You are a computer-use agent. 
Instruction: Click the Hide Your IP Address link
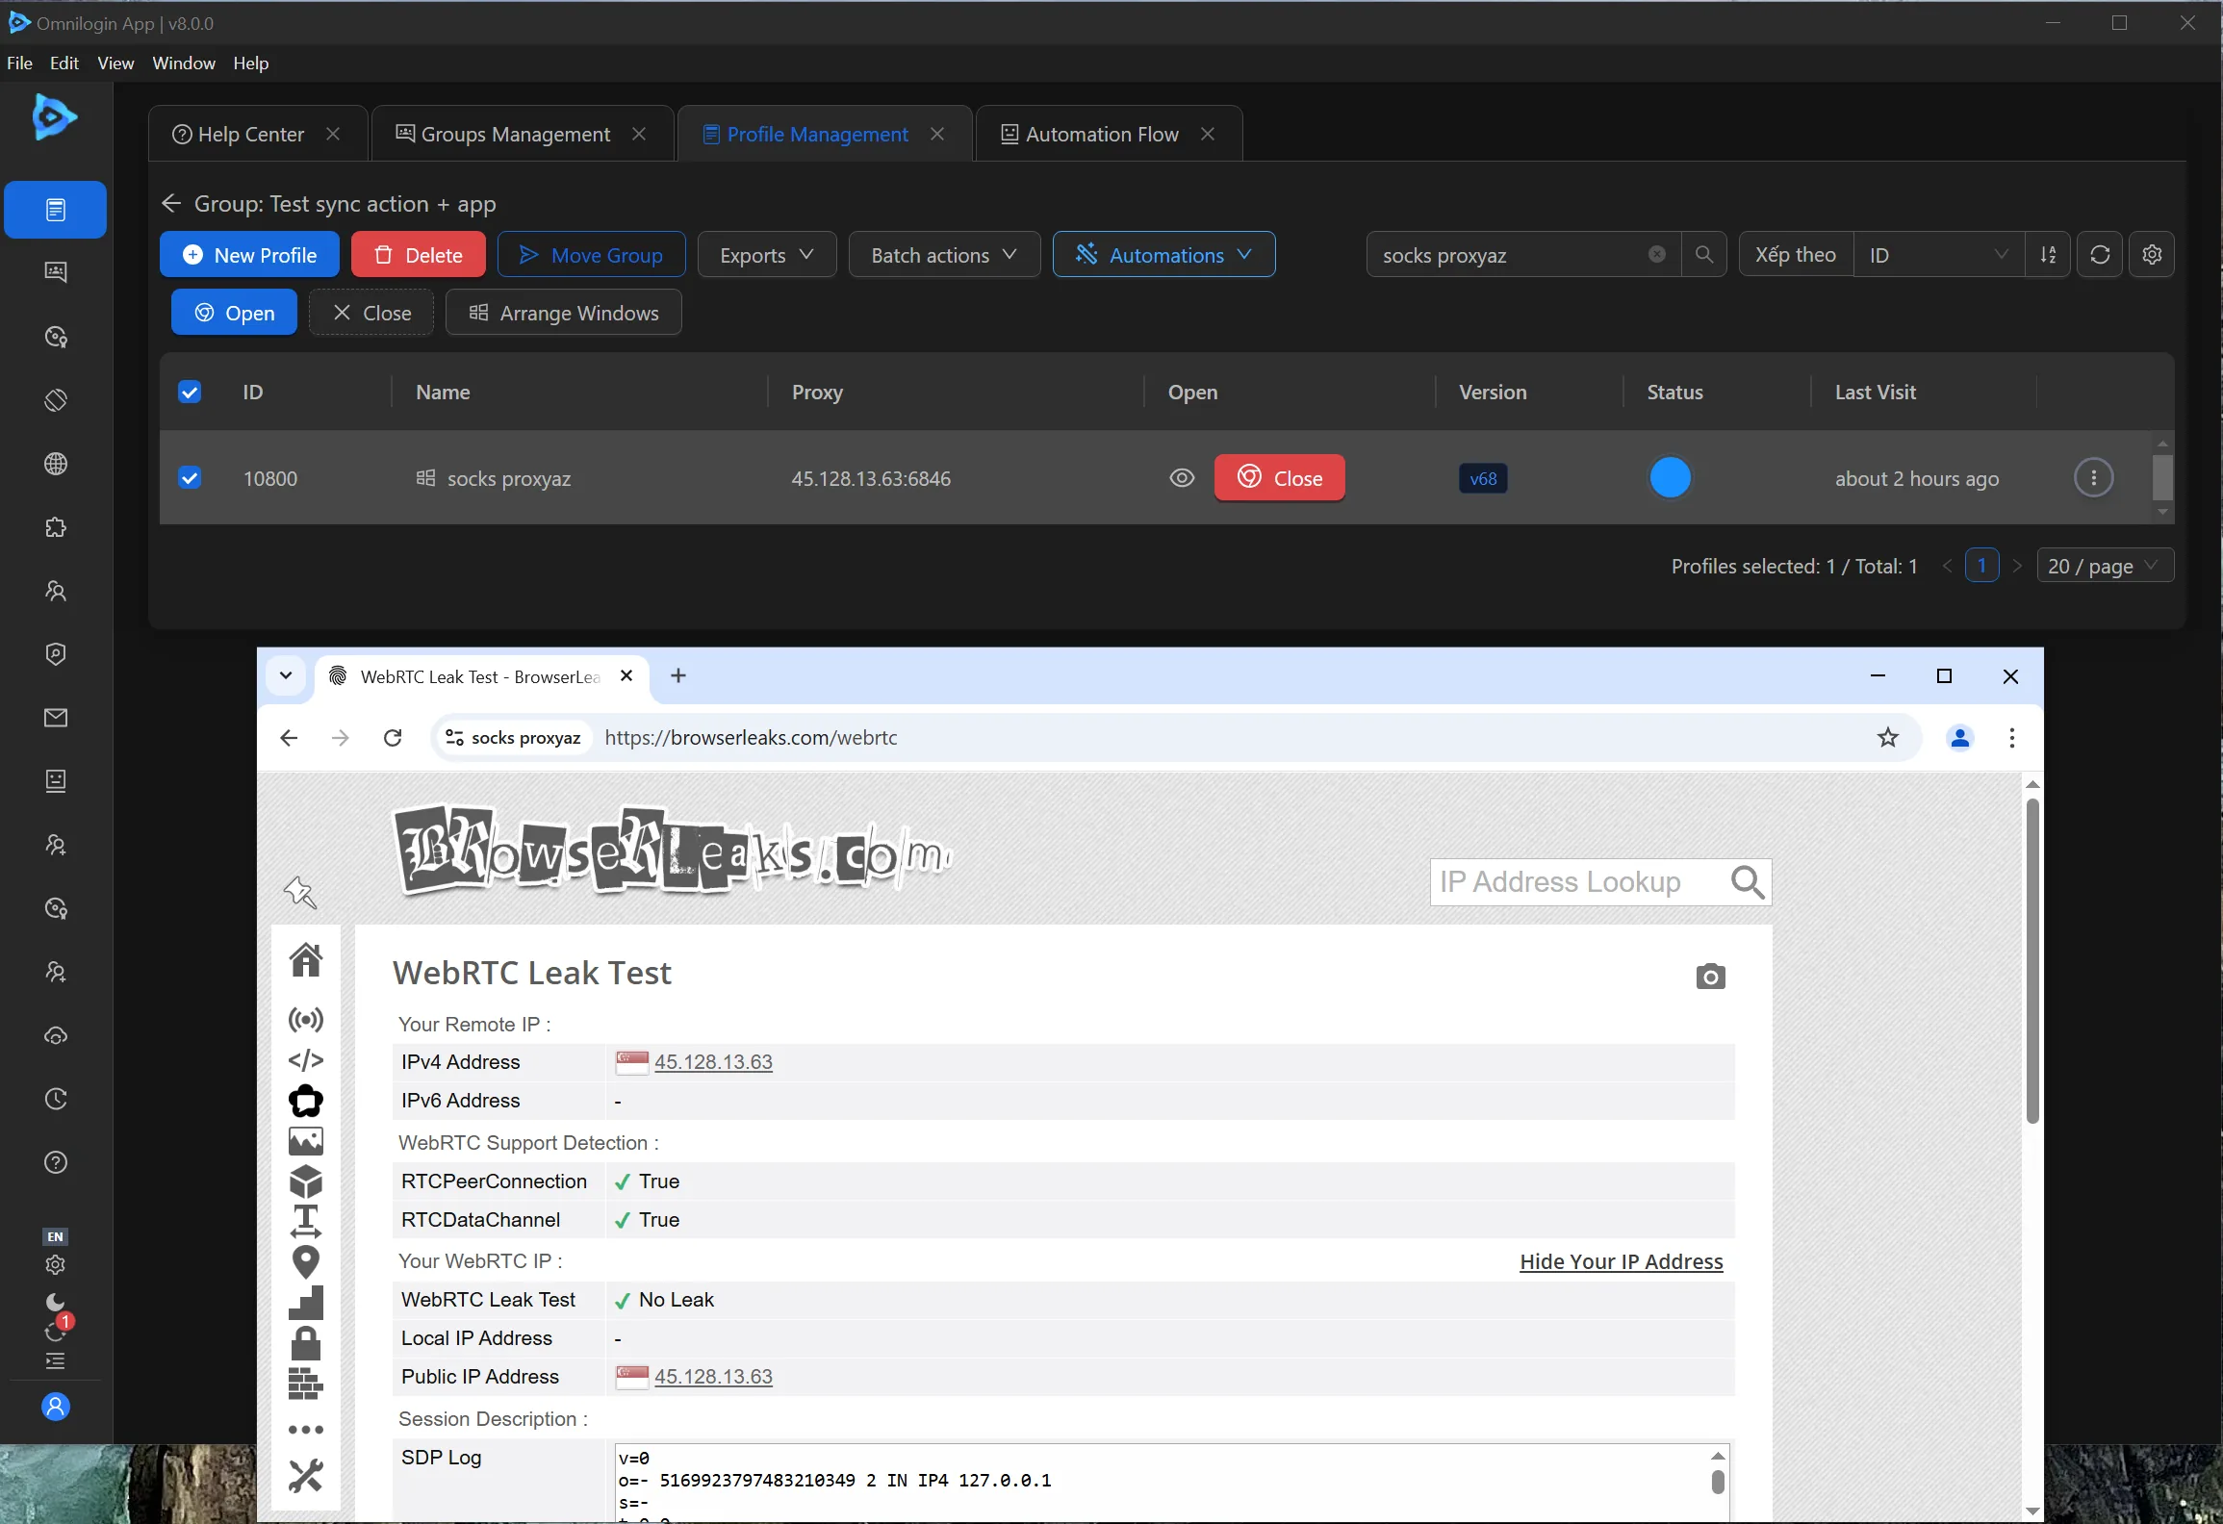pyautogui.click(x=1621, y=1262)
